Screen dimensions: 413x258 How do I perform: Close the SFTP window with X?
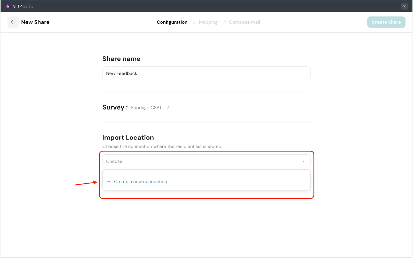tap(404, 6)
